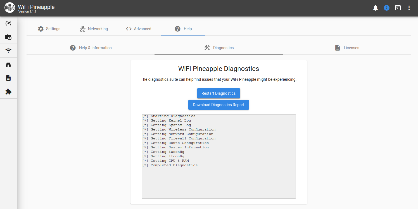Viewport: 418px width, 209px height.
Task: Switch to the Networking tab
Action: point(94,29)
